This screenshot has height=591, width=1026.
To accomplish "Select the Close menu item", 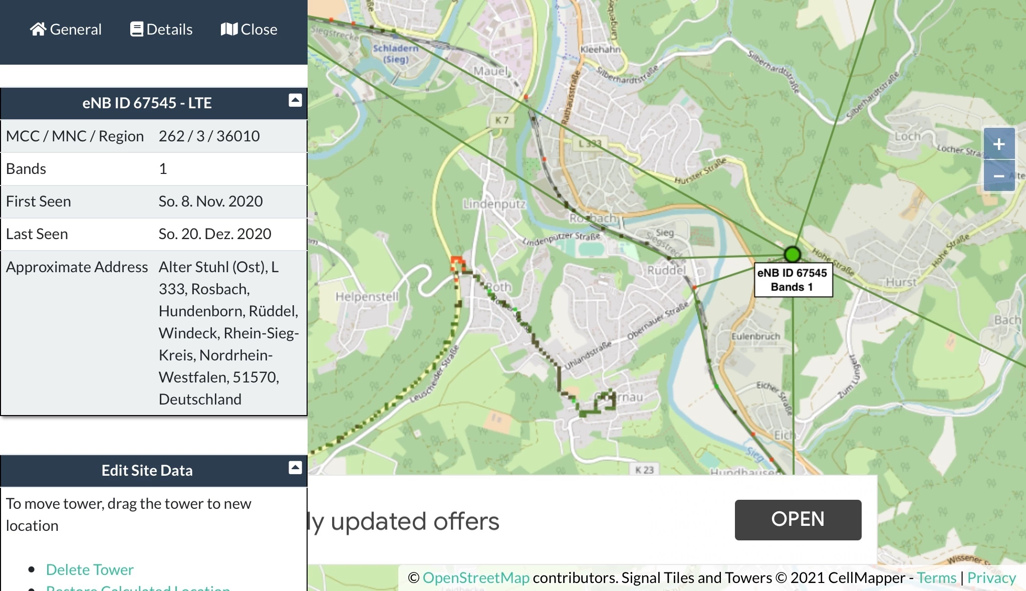I will pos(259,29).
